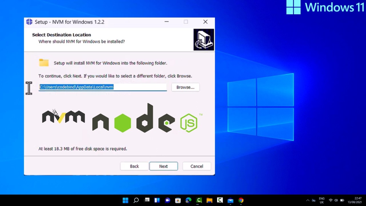
Task: Close the NVM setup window
Action: [205, 22]
